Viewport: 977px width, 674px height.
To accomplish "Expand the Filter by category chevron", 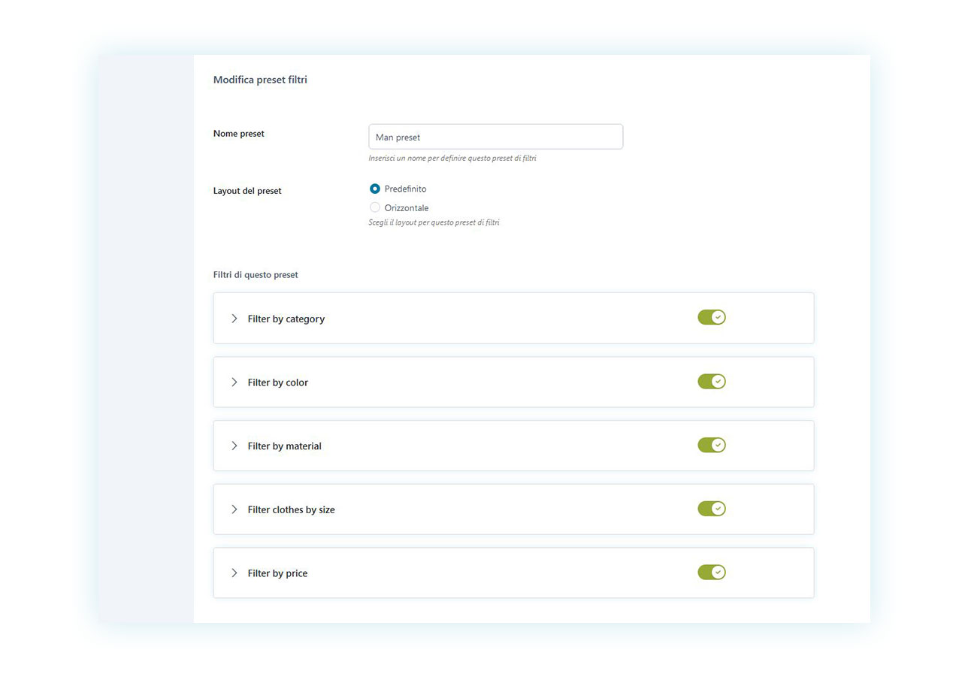I will (x=234, y=319).
